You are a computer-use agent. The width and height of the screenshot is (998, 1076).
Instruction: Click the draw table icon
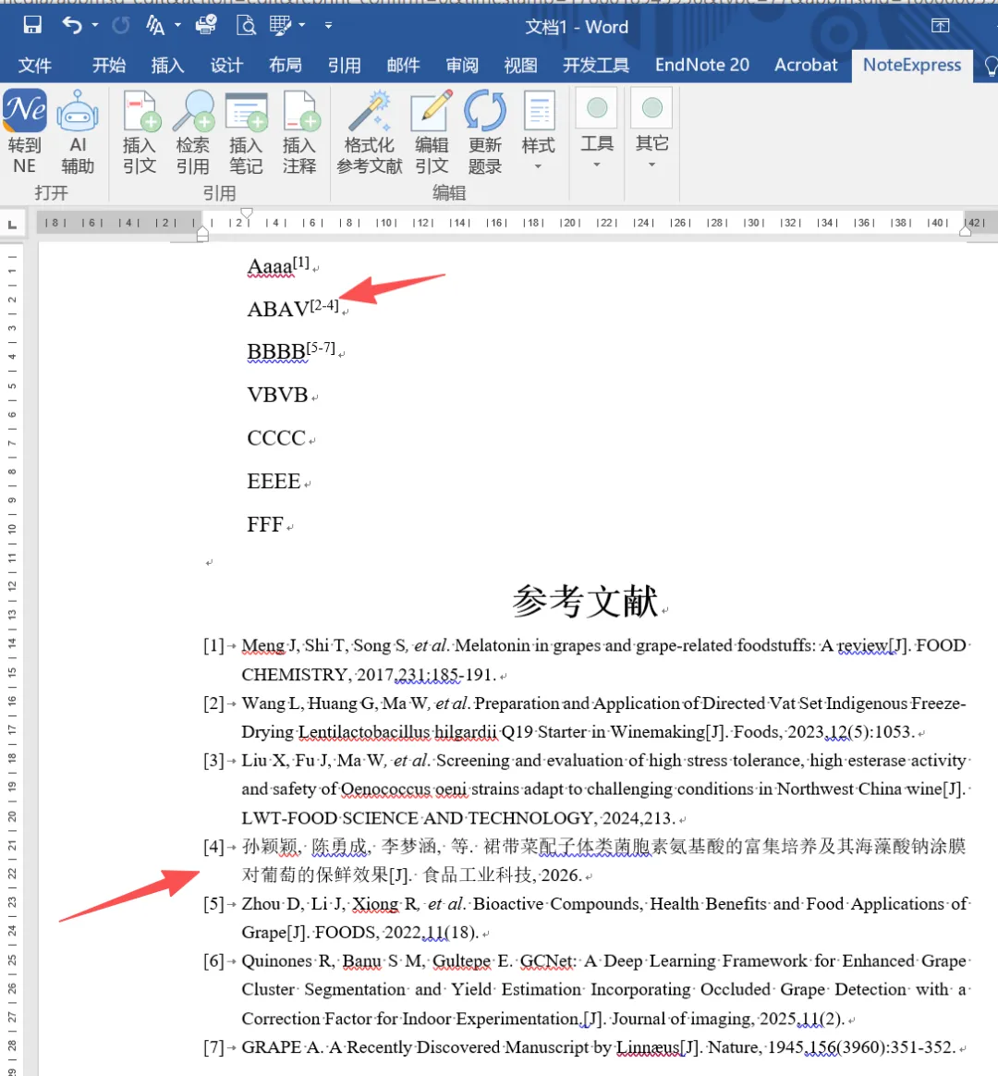tap(280, 25)
